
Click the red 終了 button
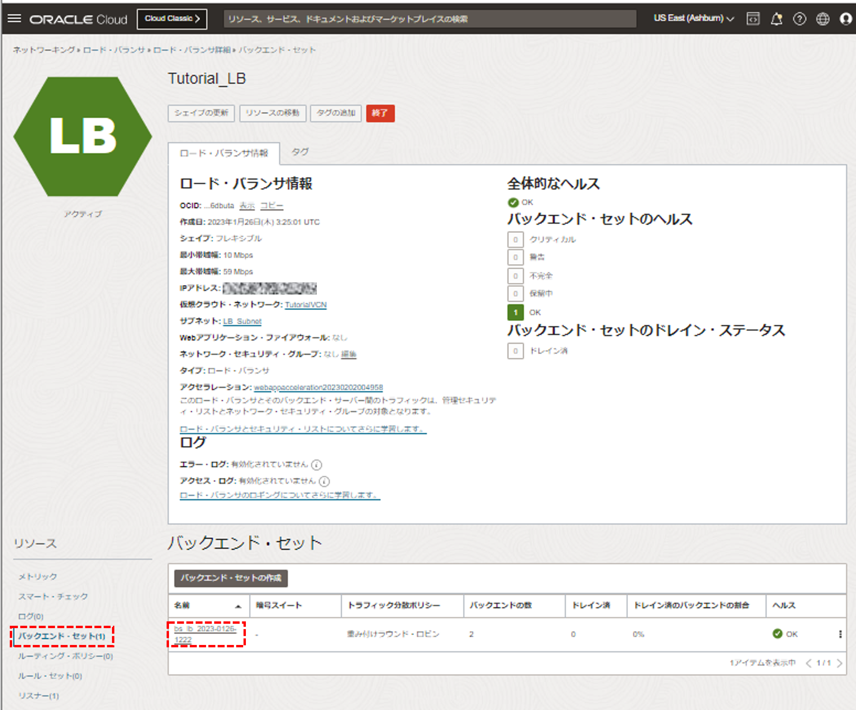tap(380, 114)
